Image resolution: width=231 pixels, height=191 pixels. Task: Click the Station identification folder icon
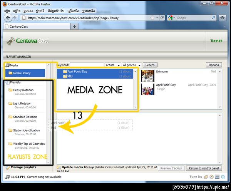pos(10,130)
